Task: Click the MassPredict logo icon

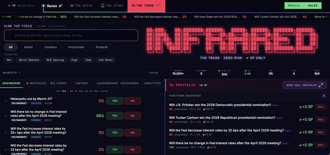Action: point(14,6)
